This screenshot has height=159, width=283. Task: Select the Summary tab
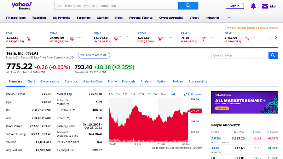[x=15, y=81]
